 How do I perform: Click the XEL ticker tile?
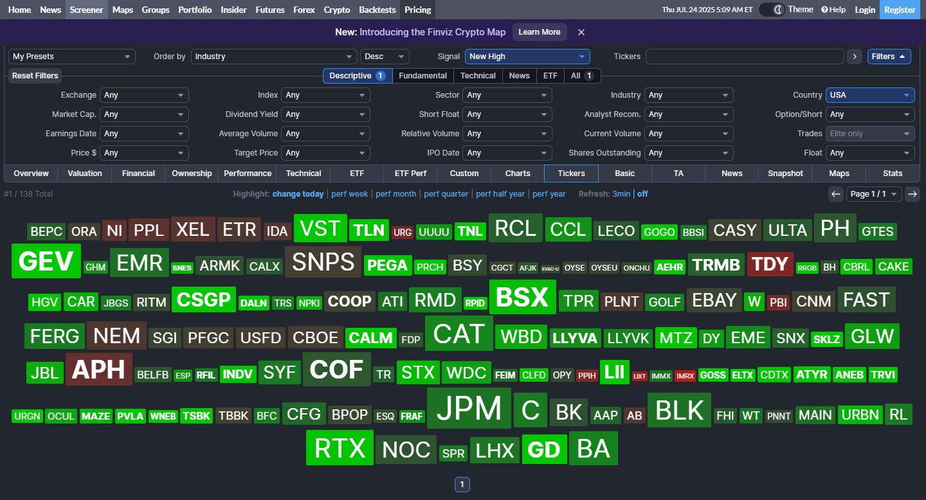click(x=193, y=229)
